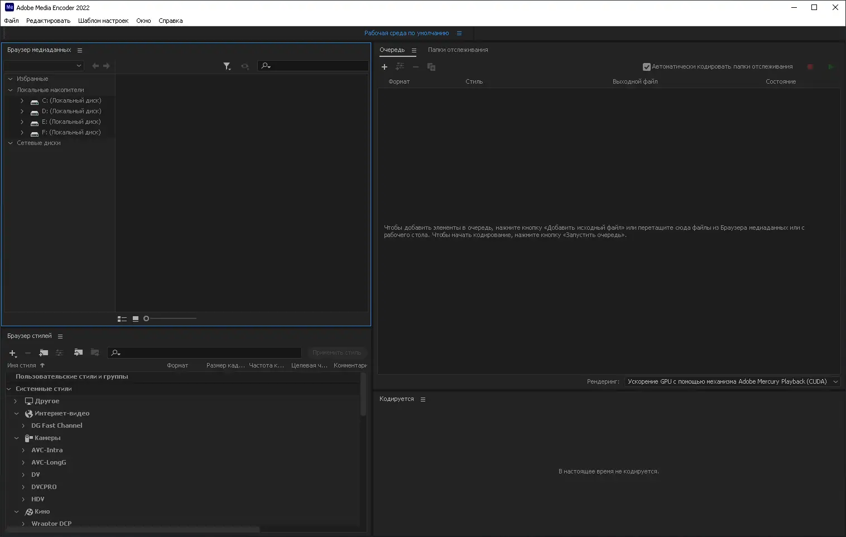Image resolution: width=846 pixels, height=537 pixels.
Task: Open the Media Browser panel menu icon
Action: click(x=80, y=50)
